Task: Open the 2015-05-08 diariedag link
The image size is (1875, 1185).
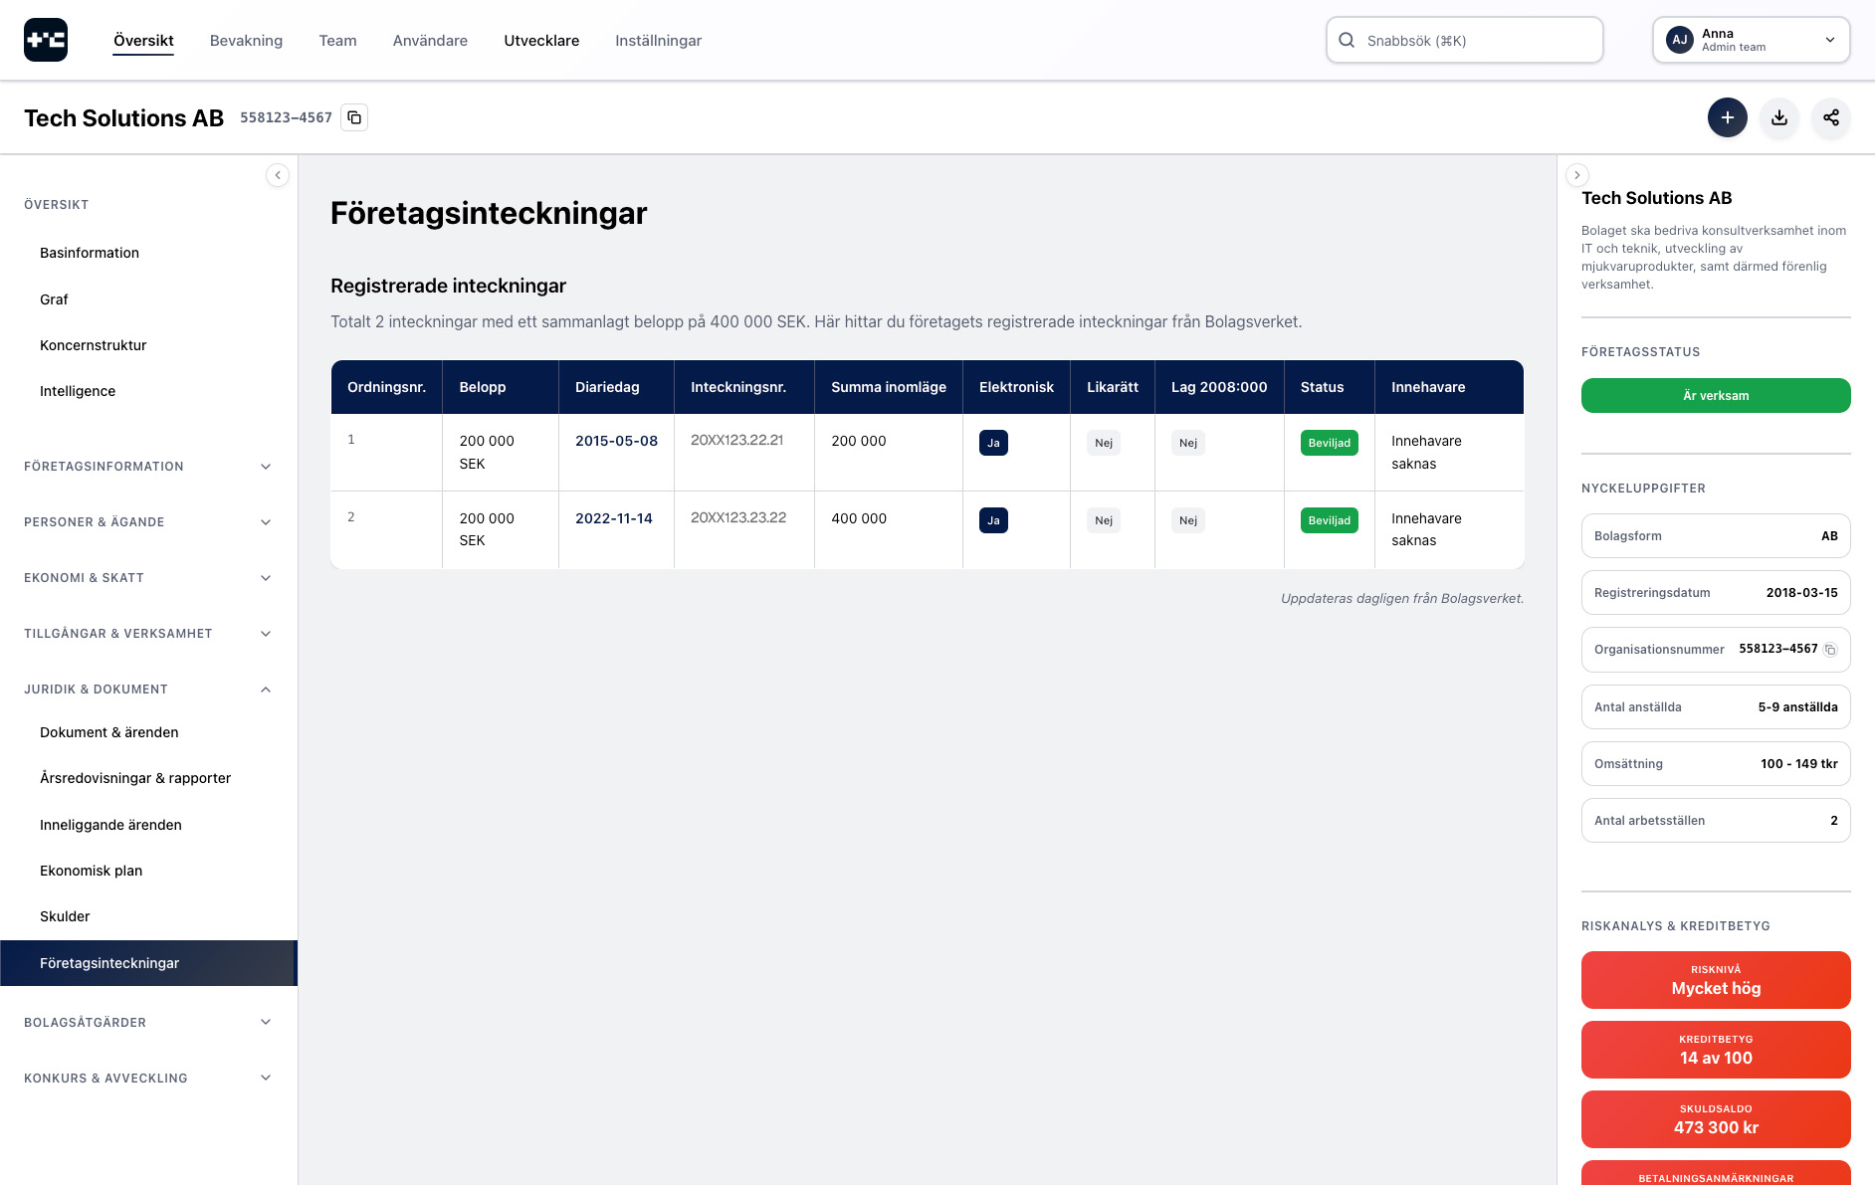Action: (x=616, y=441)
